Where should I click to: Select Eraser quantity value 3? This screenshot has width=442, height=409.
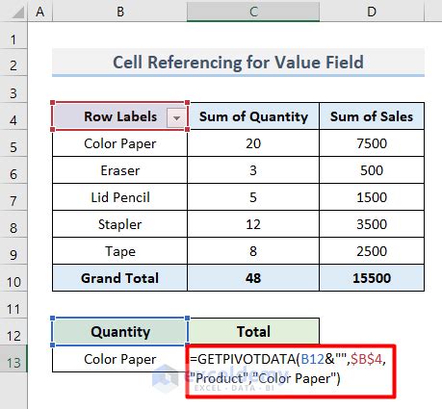click(253, 170)
